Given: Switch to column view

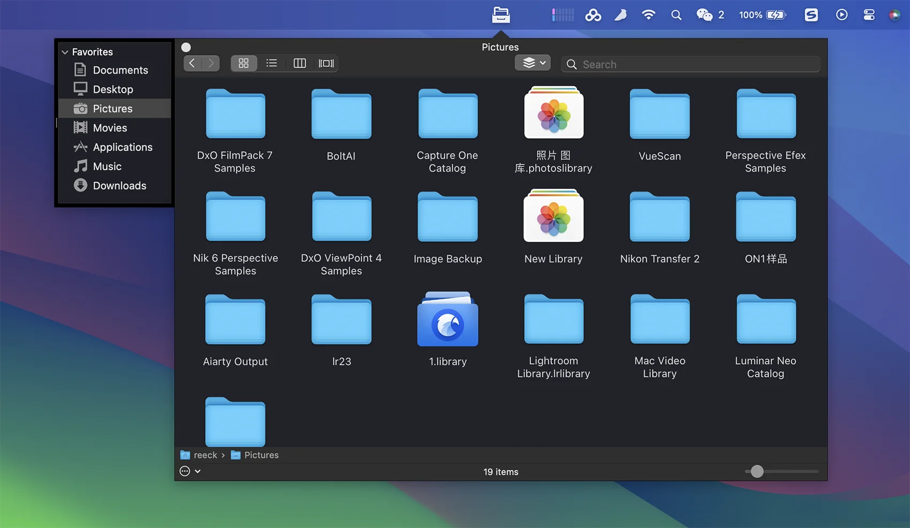Looking at the screenshot, I should point(300,63).
